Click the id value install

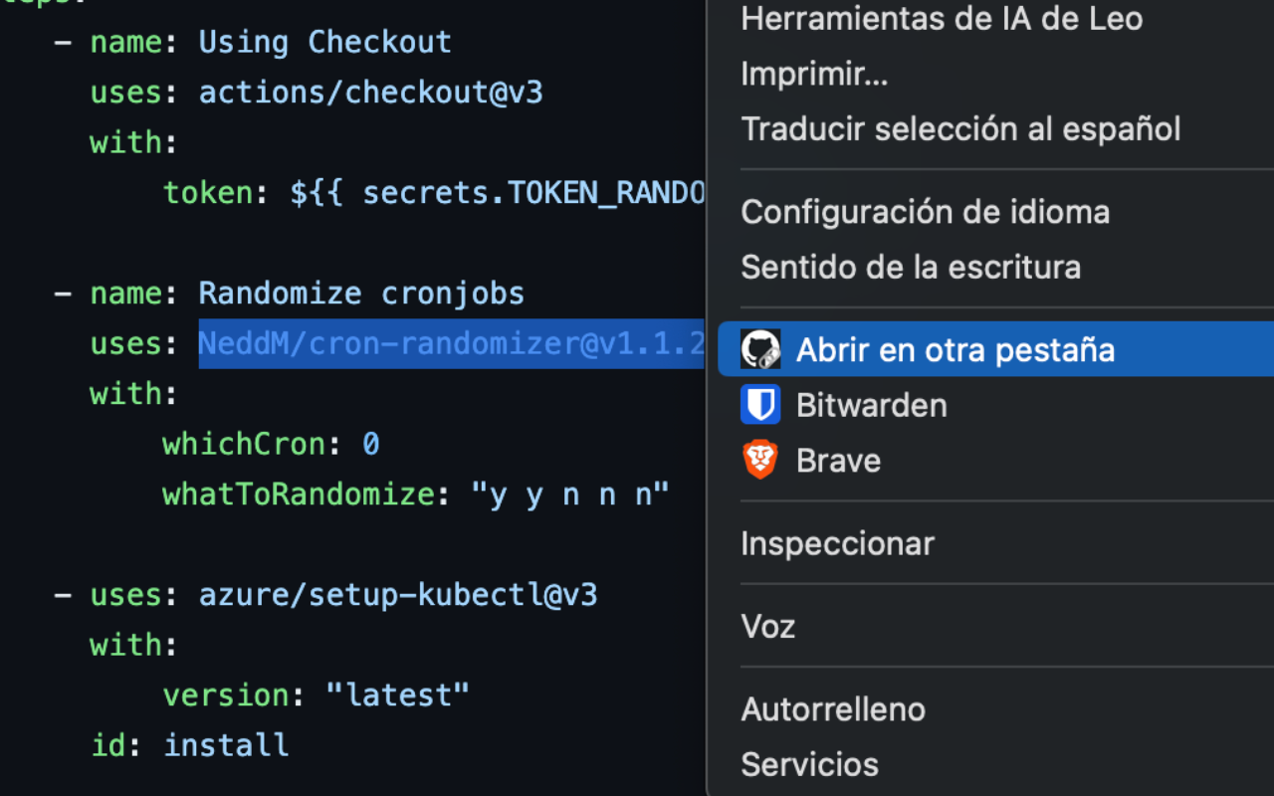(x=226, y=745)
